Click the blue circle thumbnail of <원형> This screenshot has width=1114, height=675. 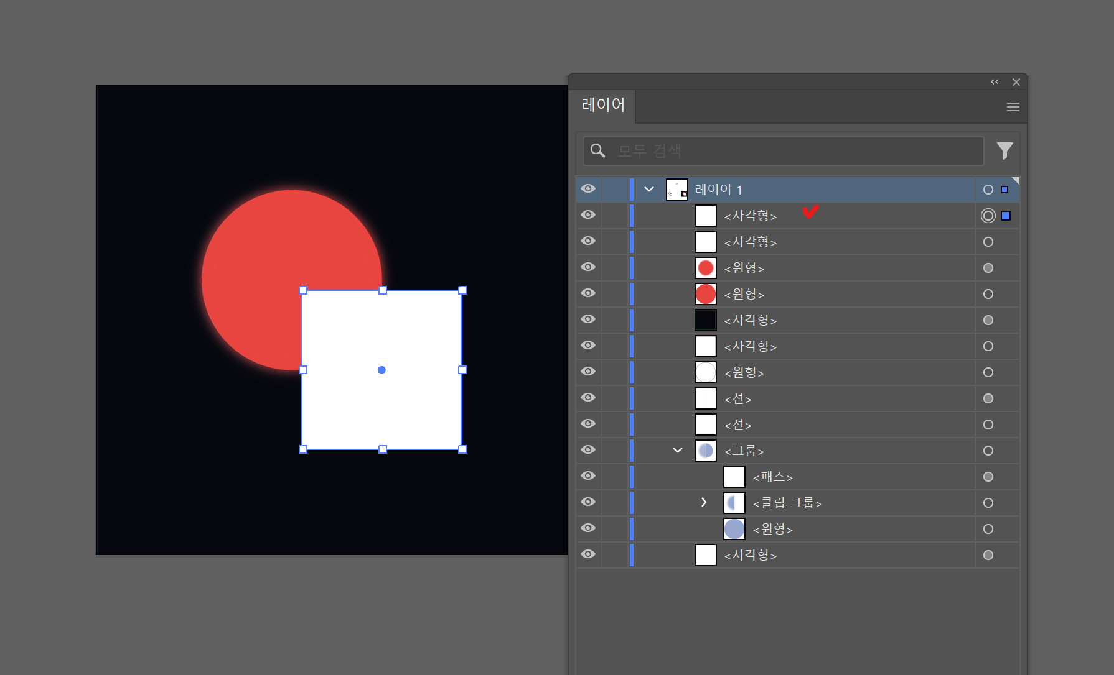coord(734,529)
